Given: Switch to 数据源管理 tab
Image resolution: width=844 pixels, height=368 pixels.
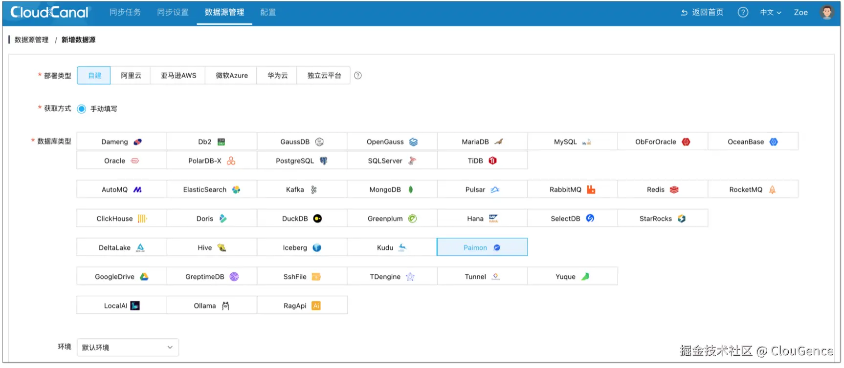Looking at the screenshot, I should click(x=224, y=12).
